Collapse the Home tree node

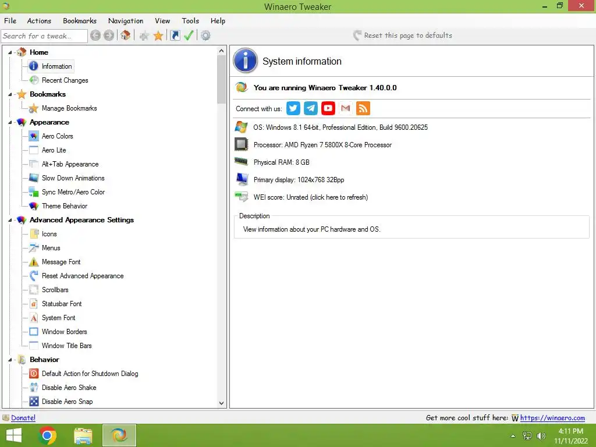(10, 52)
